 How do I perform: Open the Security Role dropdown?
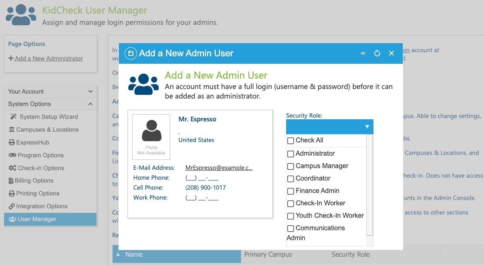coord(330,127)
